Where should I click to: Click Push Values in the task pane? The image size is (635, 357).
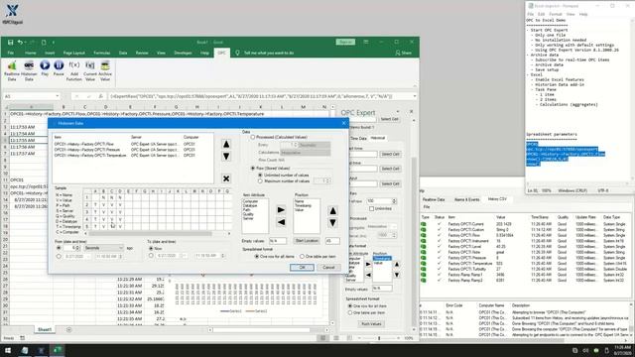click(371, 324)
